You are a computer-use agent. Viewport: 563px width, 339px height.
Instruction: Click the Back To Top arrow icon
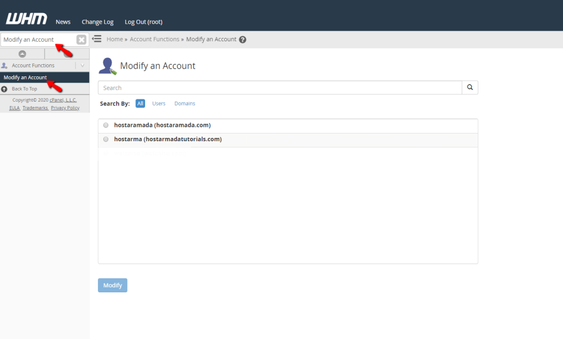(x=4, y=88)
